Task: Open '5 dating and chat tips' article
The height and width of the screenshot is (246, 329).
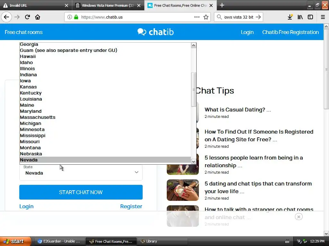Action: pyautogui.click(x=258, y=187)
